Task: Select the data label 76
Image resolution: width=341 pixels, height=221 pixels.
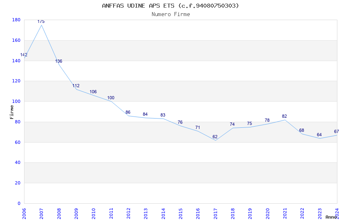Action: pyautogui.click(x=180, y=123)
